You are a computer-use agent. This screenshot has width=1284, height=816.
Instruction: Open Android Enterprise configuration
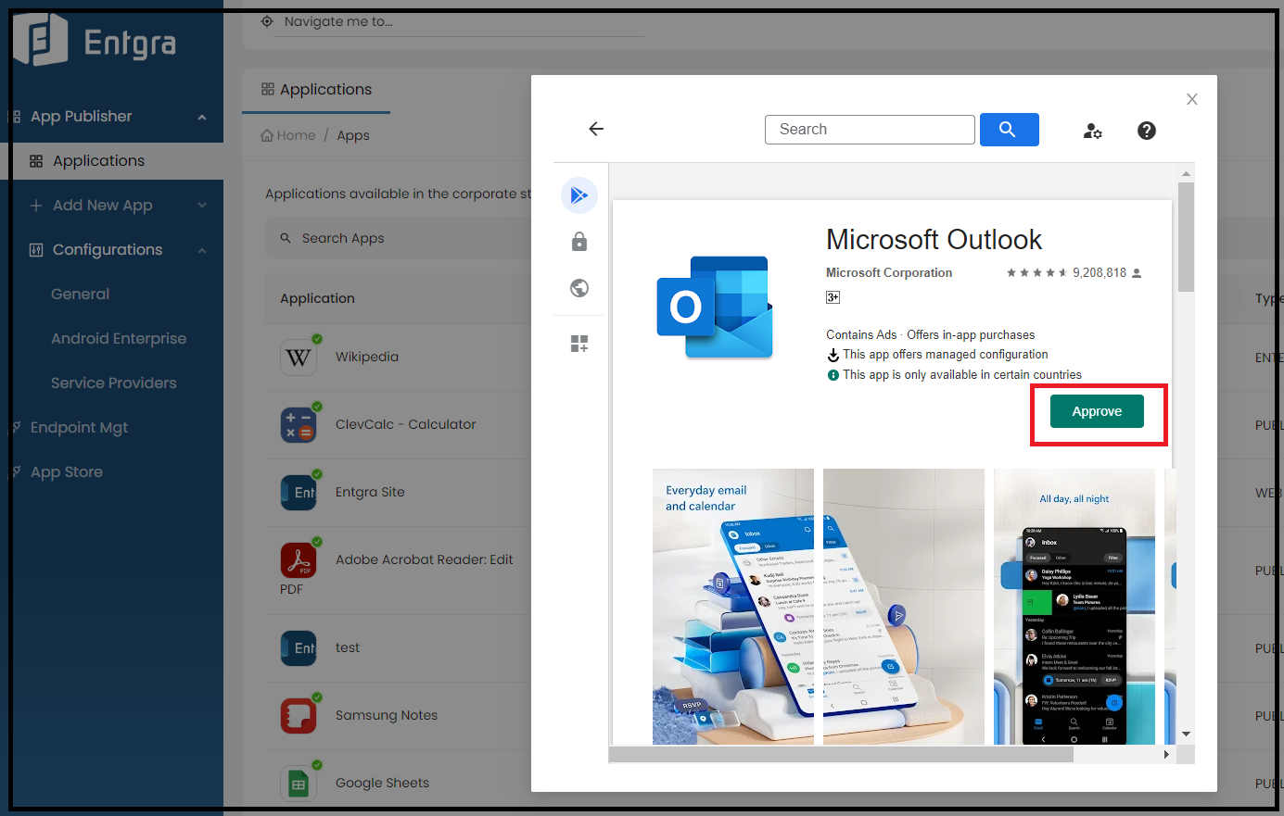point(119,339)
